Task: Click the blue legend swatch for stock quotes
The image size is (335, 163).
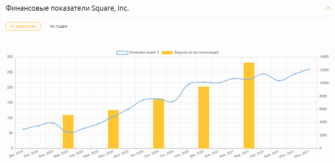Action: pyautogui.click(x=122, y=52)
